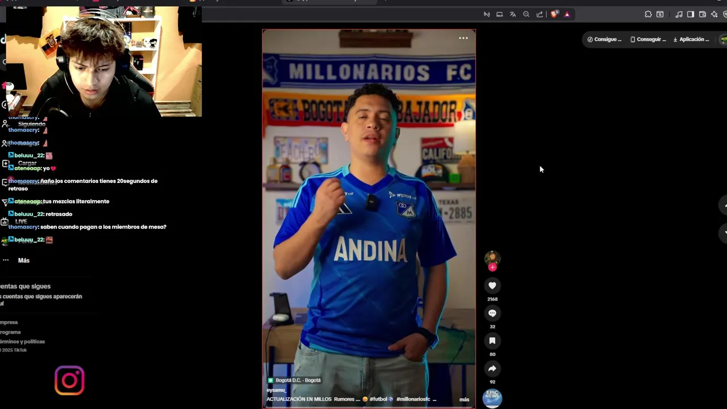Click the streamer webcam overlay

103,61
